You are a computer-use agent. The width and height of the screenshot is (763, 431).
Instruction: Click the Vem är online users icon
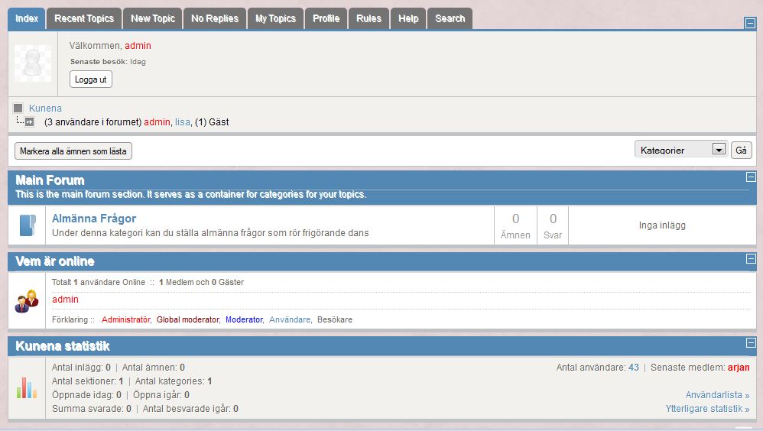click(26, 301)
